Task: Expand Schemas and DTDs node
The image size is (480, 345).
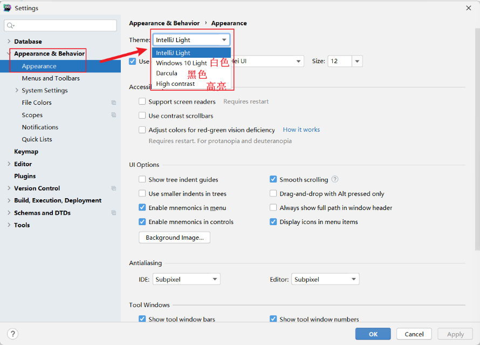Action: 9,213
